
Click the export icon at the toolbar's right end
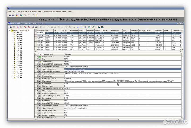[102, 27]
